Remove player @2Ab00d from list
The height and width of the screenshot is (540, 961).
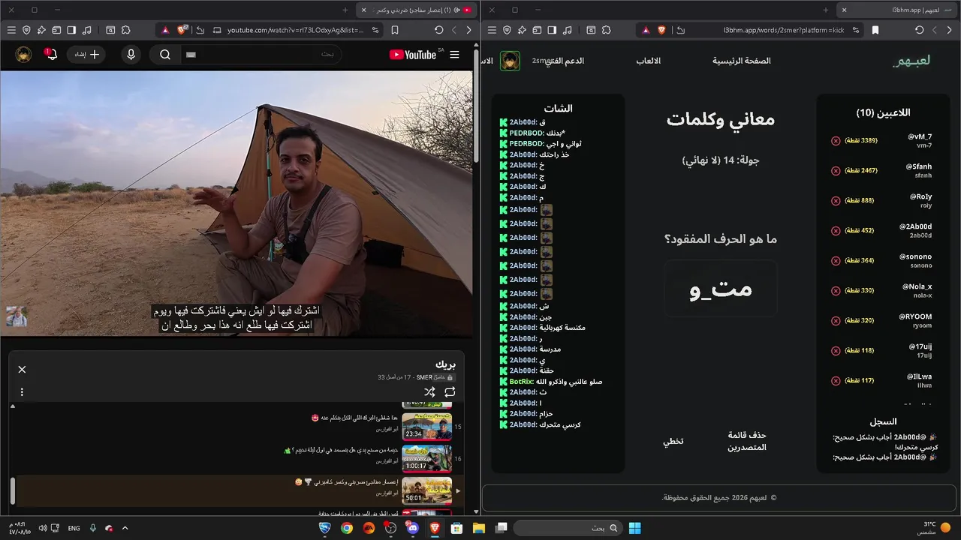[x=836, y=231]
